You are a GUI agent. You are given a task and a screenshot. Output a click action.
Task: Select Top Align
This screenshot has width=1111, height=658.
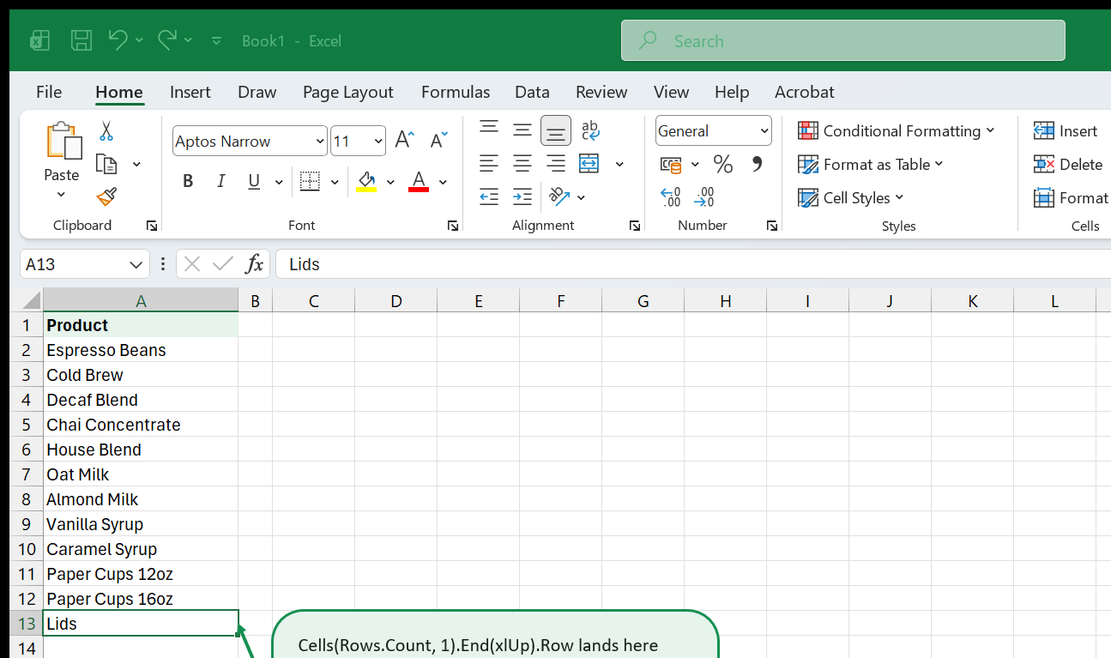click(x=489, y=130)
